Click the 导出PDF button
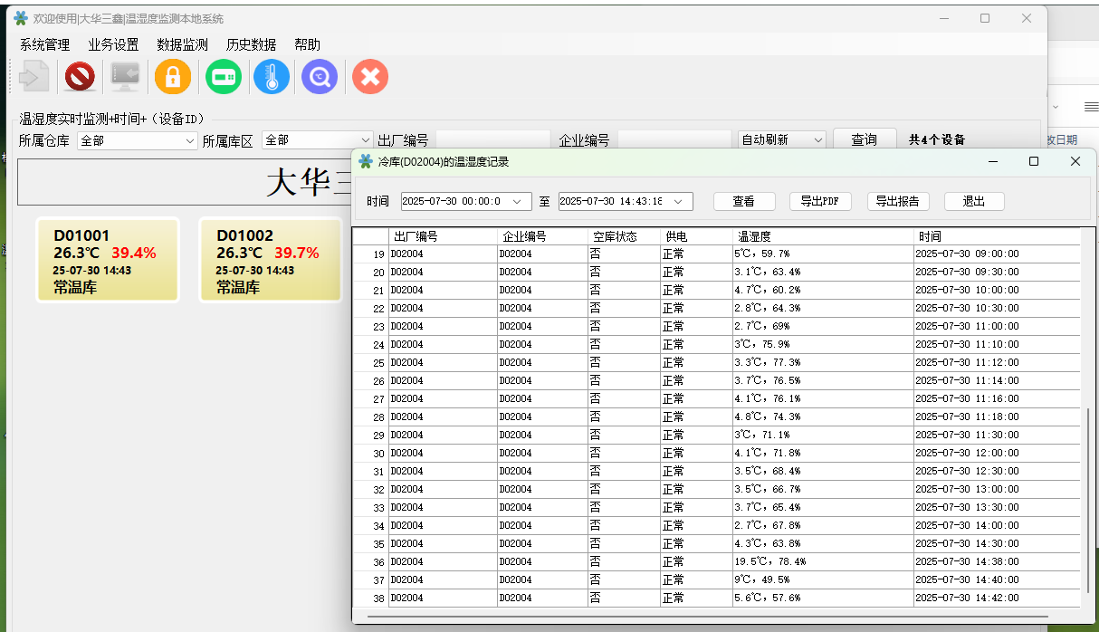Image resolution: width=1099 pixels, height=632 pixels. pos(820,201)
